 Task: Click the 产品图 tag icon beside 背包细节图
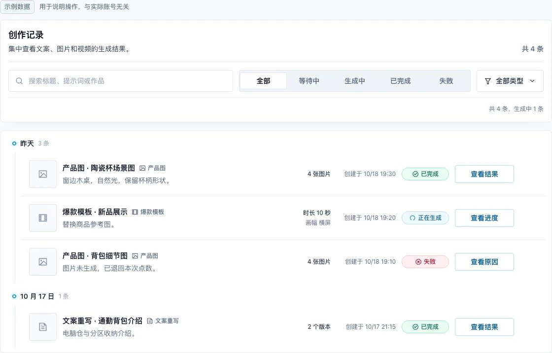click(135, 256)
